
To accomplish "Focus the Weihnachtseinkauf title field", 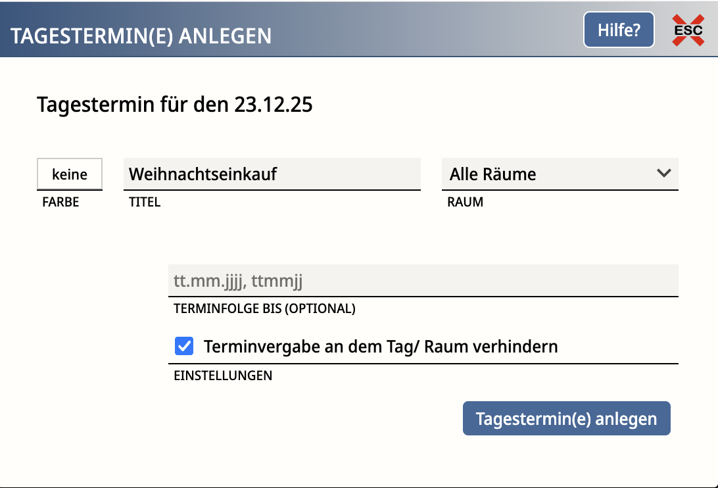I will [x=272, y=174].
